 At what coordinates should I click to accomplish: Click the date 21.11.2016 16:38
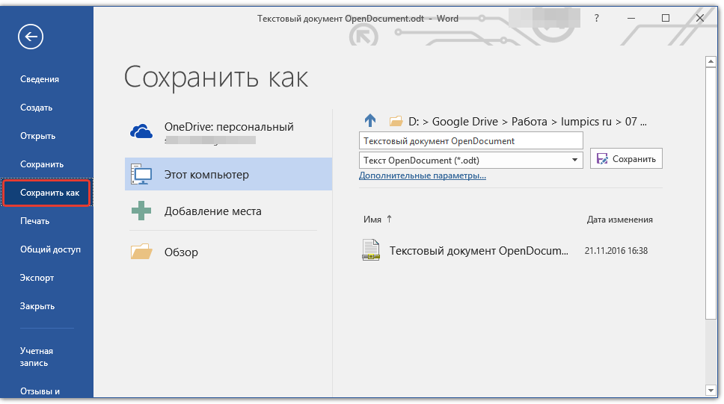616,250
